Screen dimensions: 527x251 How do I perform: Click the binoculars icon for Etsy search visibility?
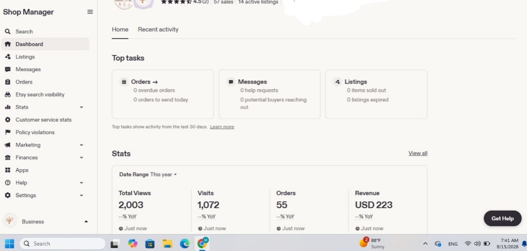(x=7, y=95)
